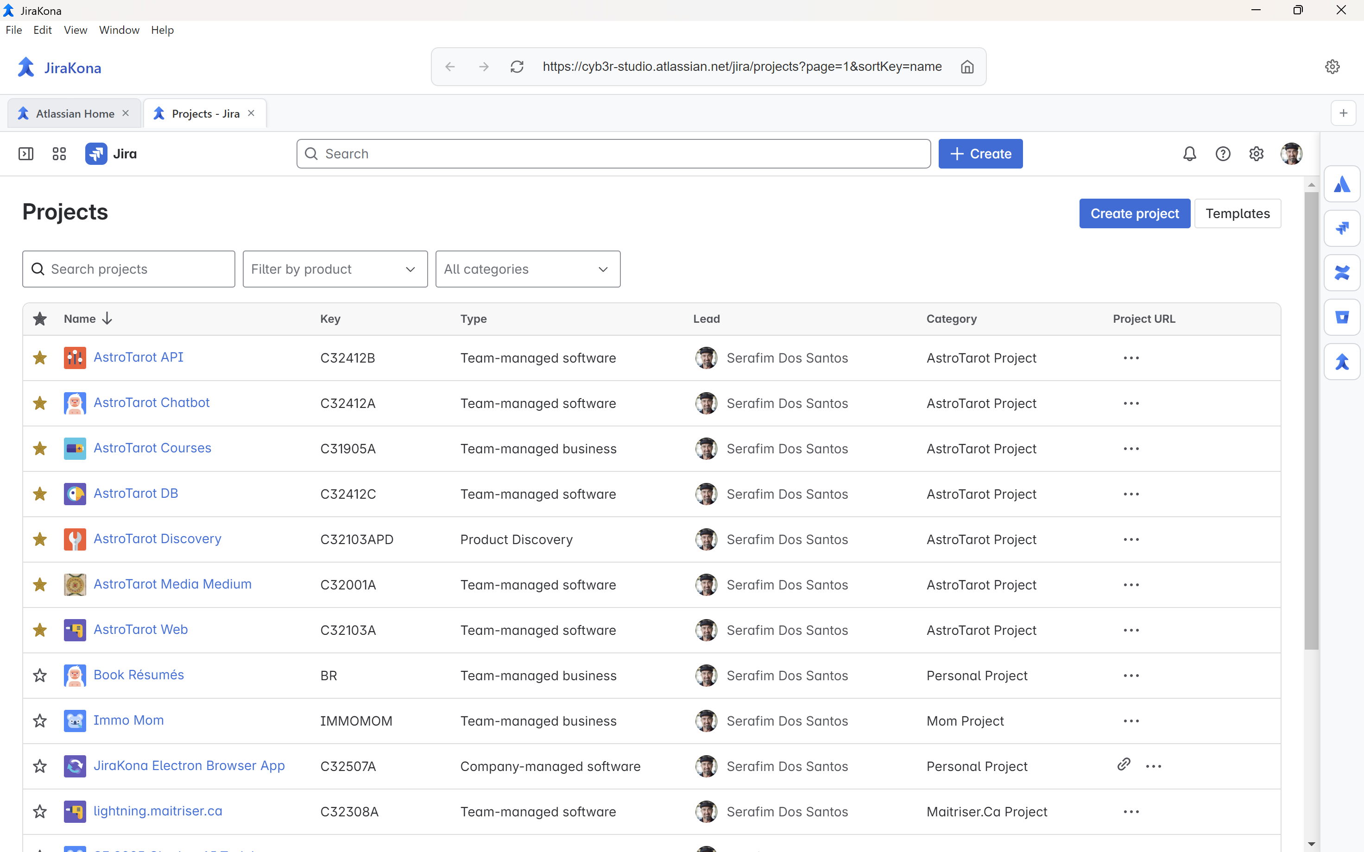The image size is (1364, 852).
Task: Open Jira shortcut in right sidebar
Action: pyautogui.click(x=1341, y=228)
